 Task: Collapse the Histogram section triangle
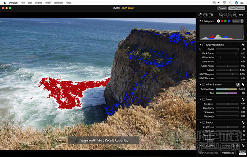(200, 21)
